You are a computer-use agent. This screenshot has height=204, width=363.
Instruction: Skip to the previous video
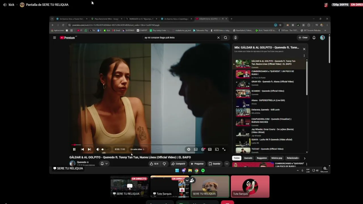tap(82, 149)
